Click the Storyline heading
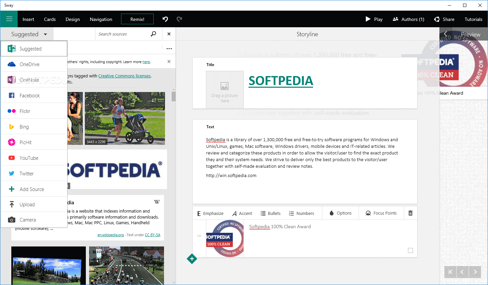This screenshot has height=285, width=488. tap(307, 34)
